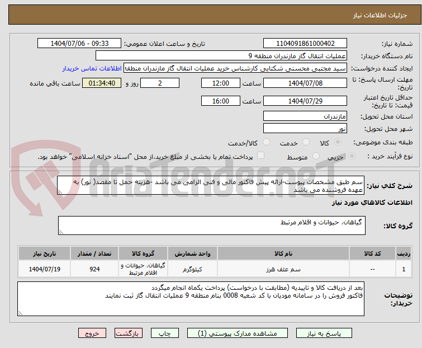This screenshot has width=422, height=348.
Task: Click the goods group textarea resize handle
Action: point(61,232)
